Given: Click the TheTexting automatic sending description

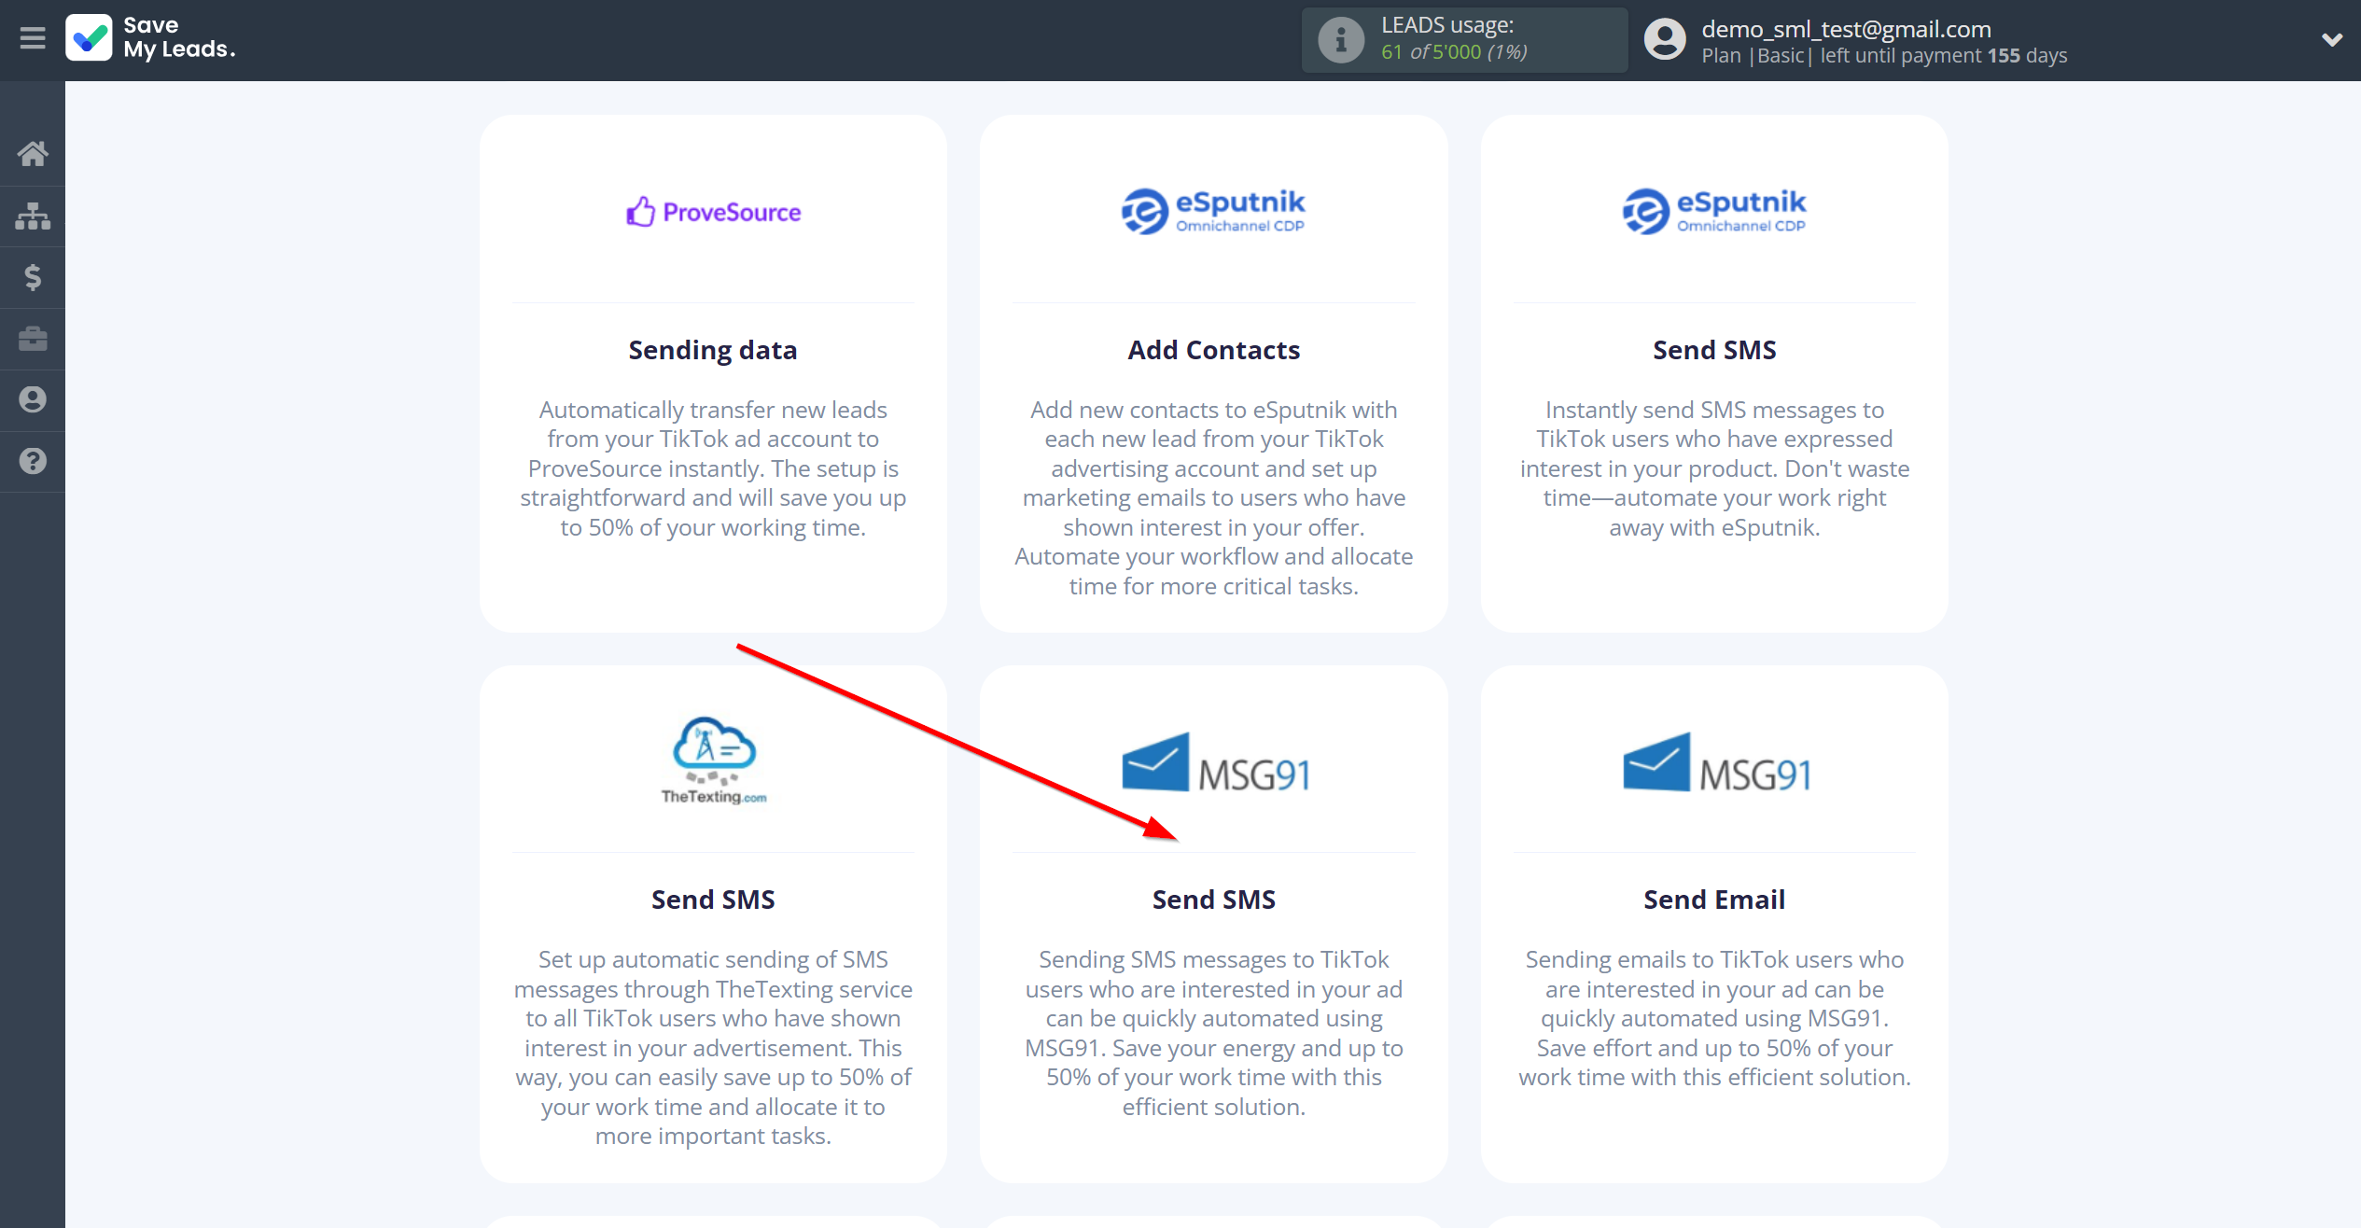Looking at the screenshot, I should pos(713,1048).
